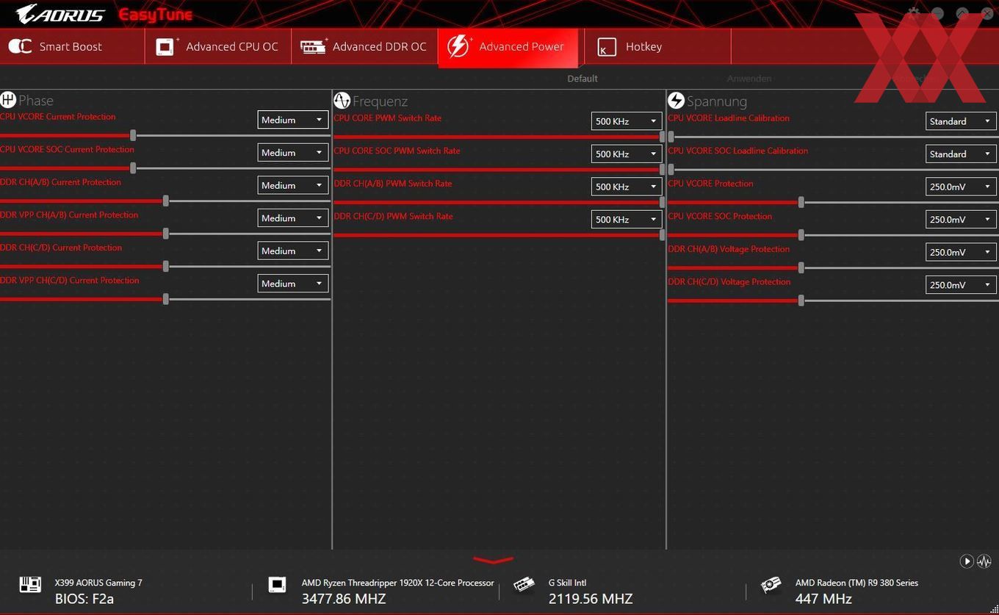Image resolution: width=999 pixels, height=615 pixels.
Task: Open CPU VCORE Protection voltage dropdown
Action: [961, 187]
